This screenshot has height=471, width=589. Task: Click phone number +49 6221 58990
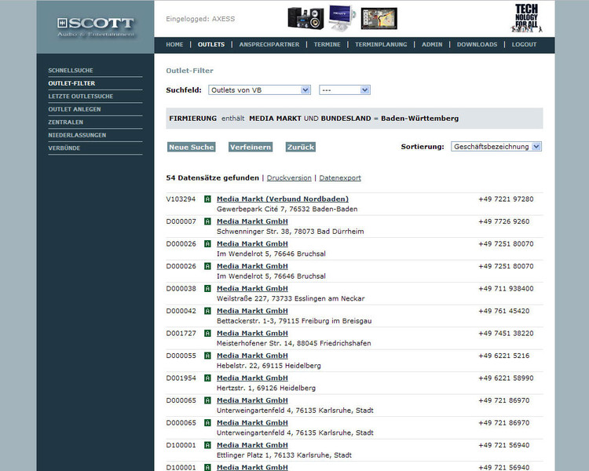[x=506, y=378]
